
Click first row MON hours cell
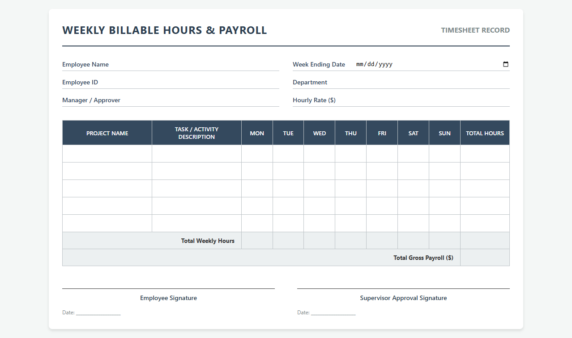coord(257,154)
